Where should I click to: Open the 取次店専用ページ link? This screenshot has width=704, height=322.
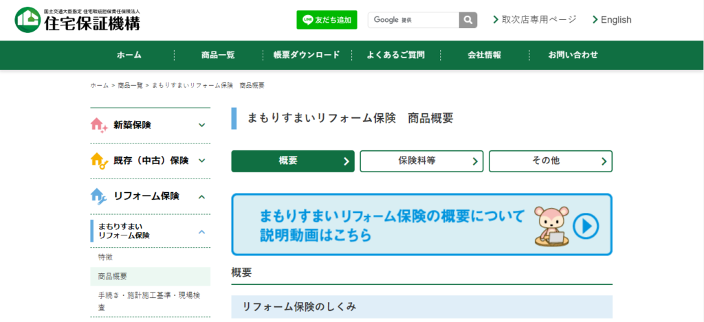[535, 19]
